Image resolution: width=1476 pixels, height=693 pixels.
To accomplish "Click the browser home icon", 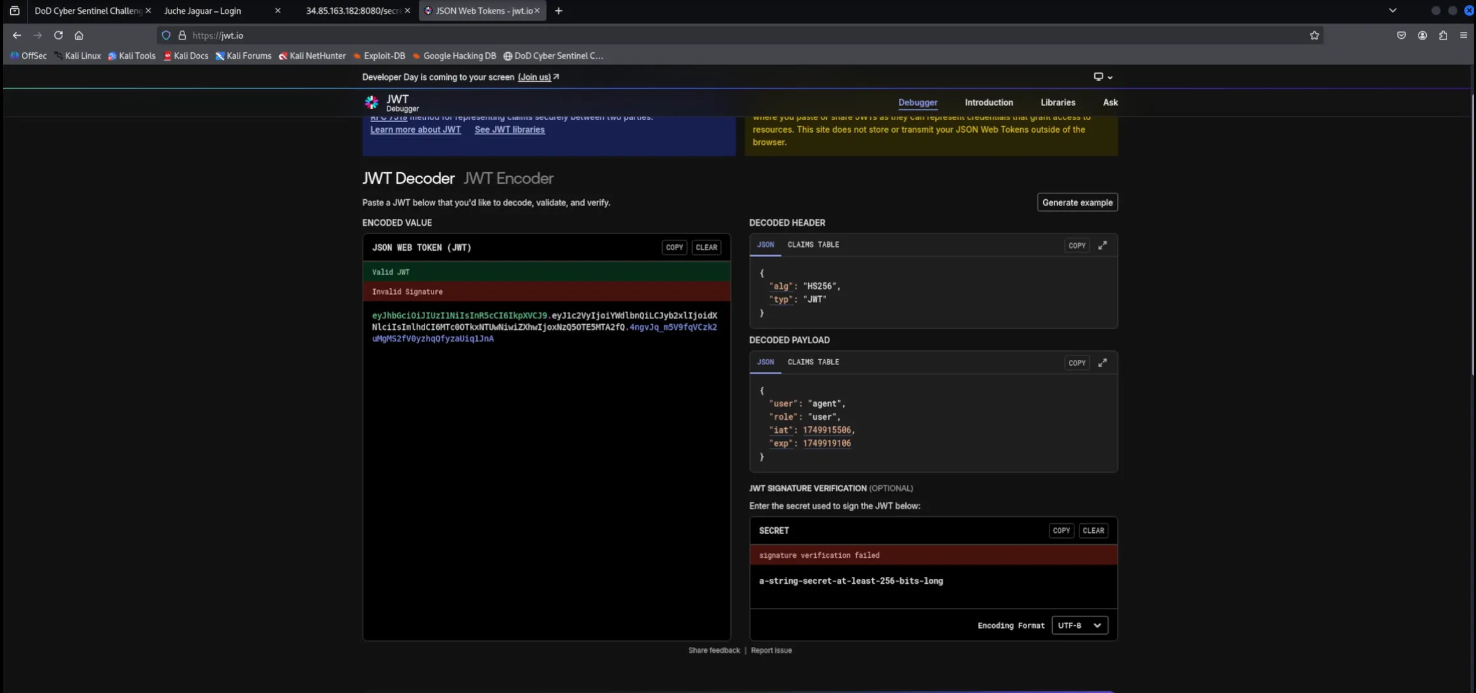I will (x=79, y=36).
